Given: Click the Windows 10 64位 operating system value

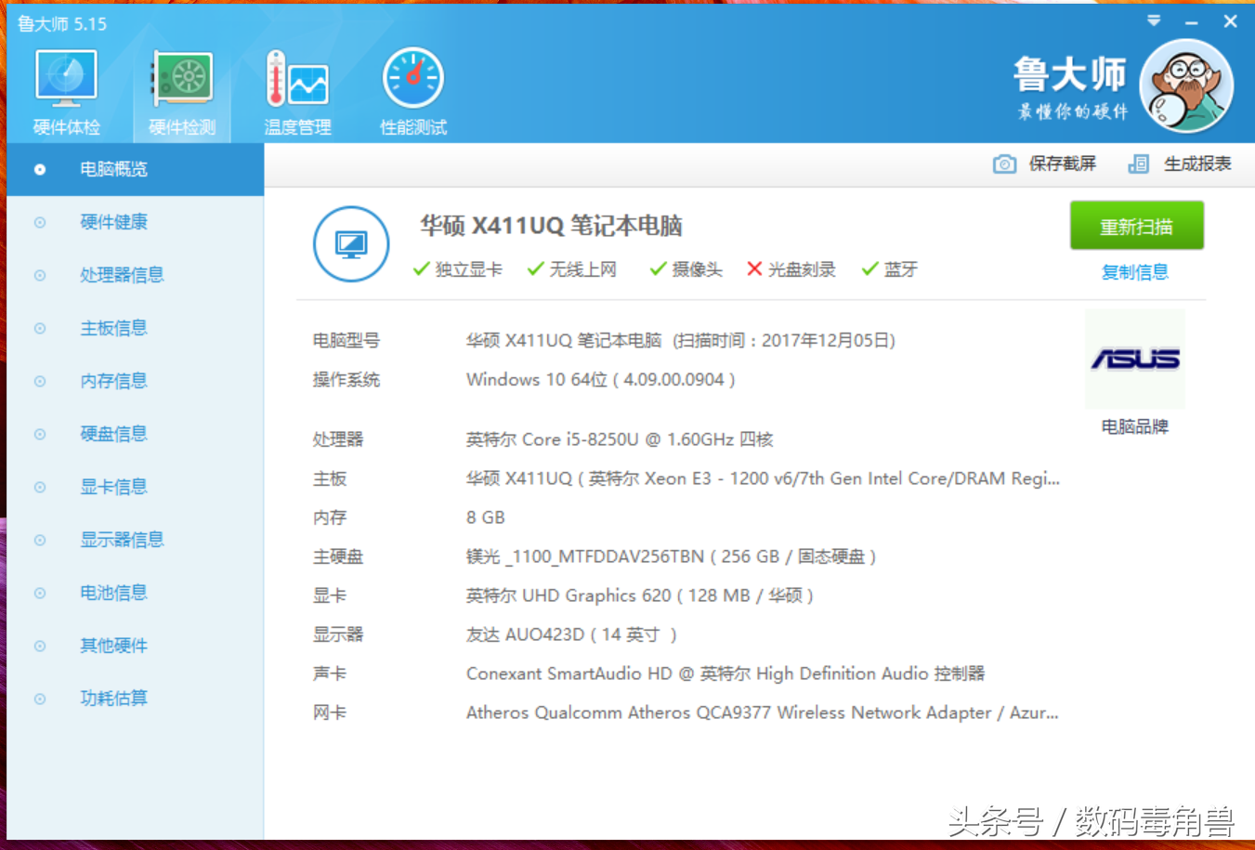Looking at the screenshot, I should point(600,380).
